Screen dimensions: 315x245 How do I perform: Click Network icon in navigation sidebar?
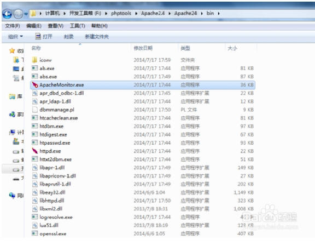(x=12, y=195)
